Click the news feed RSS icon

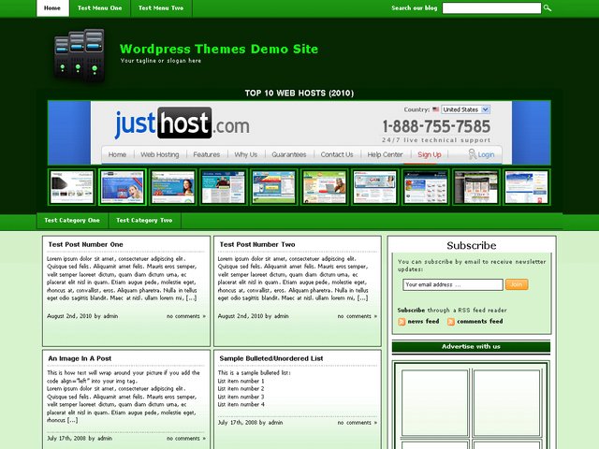pos(402,322)
